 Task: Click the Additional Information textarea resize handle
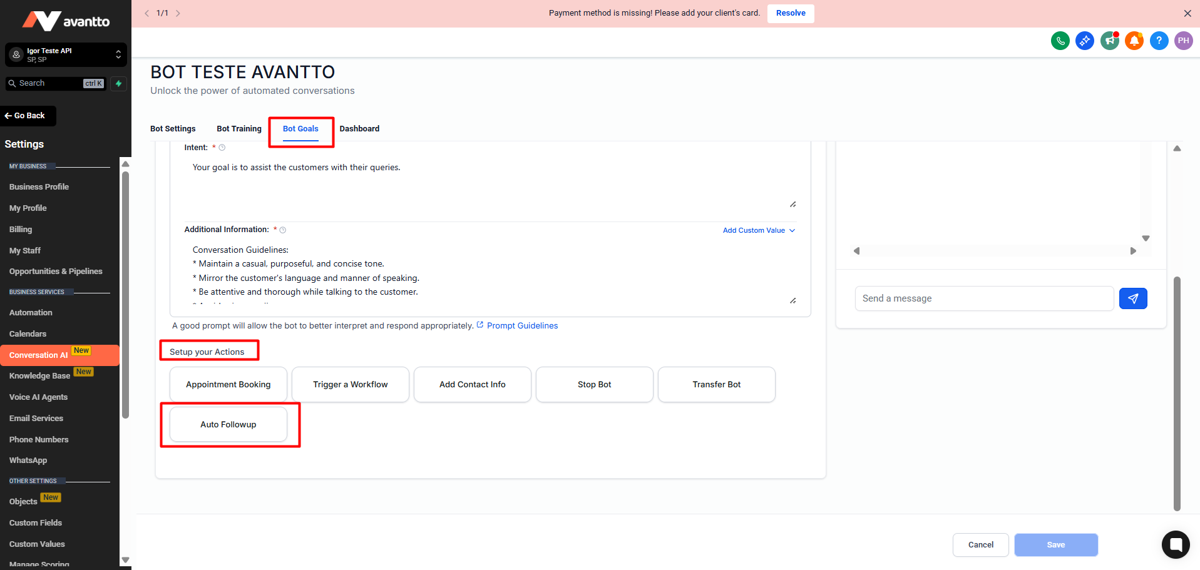[792, 300]
